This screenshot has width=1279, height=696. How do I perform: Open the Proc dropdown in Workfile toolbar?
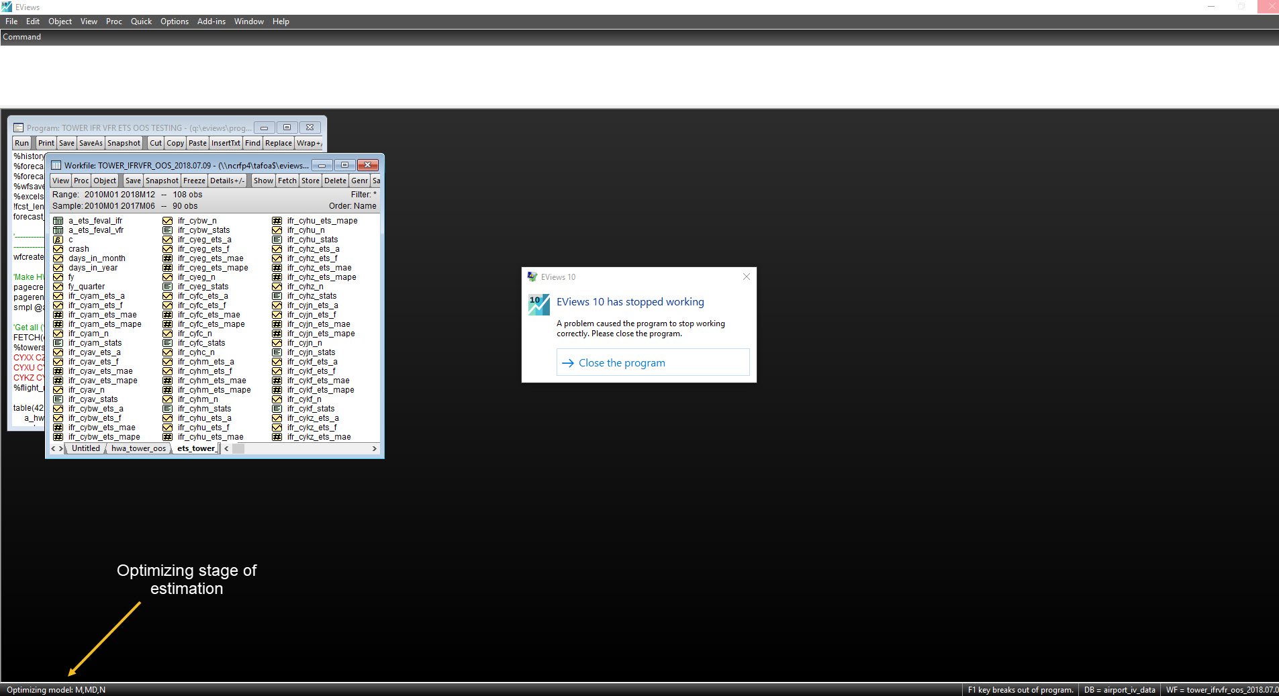[81, 181]
